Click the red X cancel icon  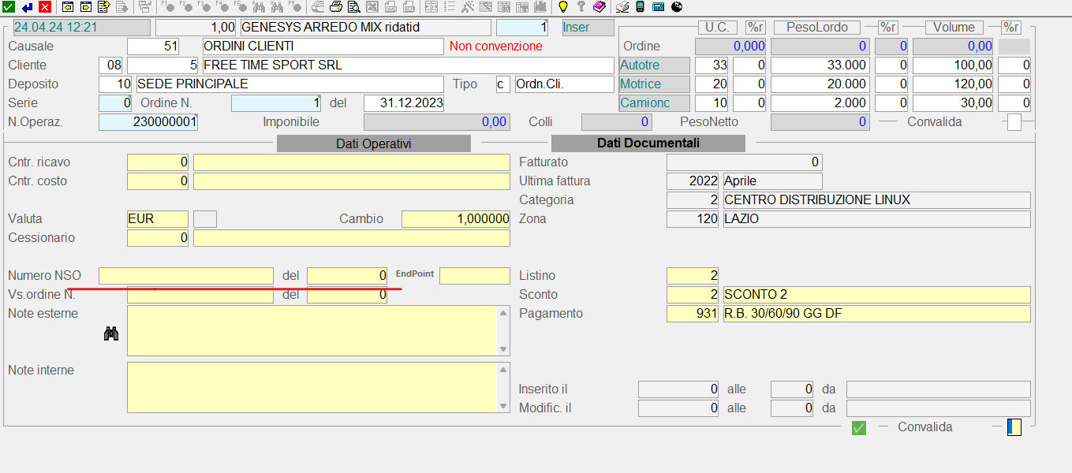pos(44,7)
